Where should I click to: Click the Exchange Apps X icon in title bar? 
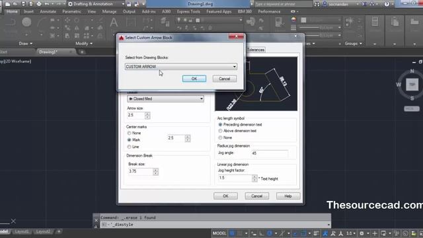coord(364,4)
